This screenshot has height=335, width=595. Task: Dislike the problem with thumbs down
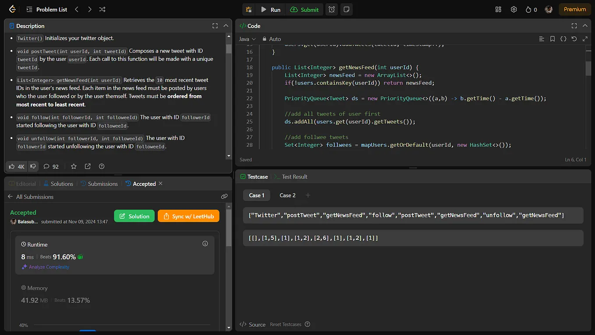pos(33,166)
